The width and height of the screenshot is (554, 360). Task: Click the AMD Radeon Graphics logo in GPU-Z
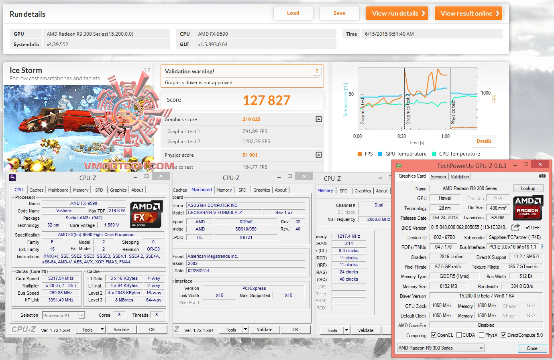pos(528,208)
